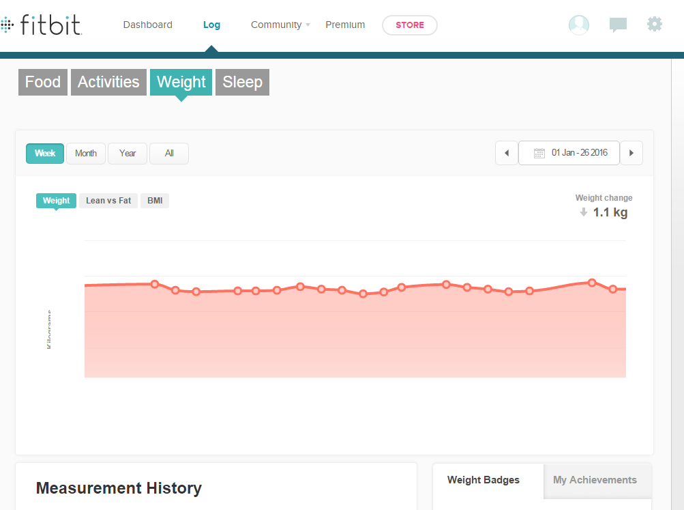Open the messages chat icon
This screenshot has height=510, width=684.
pos(618,25)
